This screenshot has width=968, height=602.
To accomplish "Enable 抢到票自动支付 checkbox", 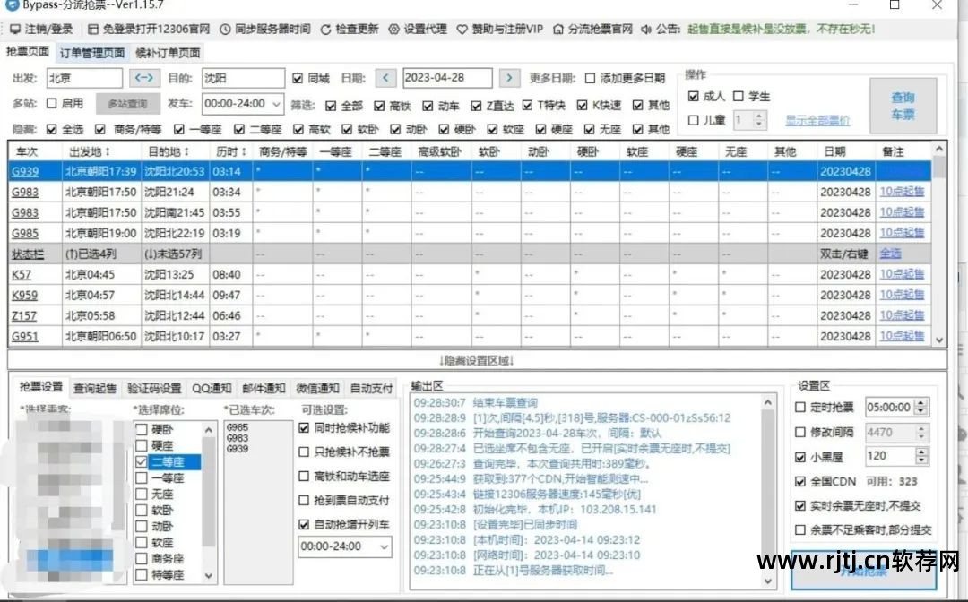I will pos(304,500).
